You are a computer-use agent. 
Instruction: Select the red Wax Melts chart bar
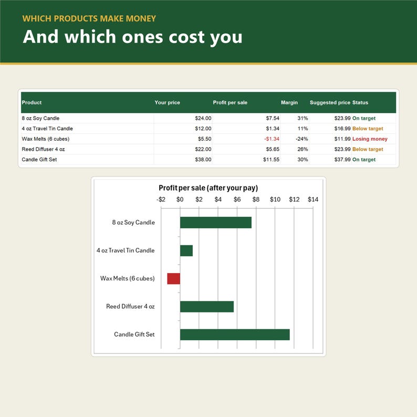coord(174,278)
